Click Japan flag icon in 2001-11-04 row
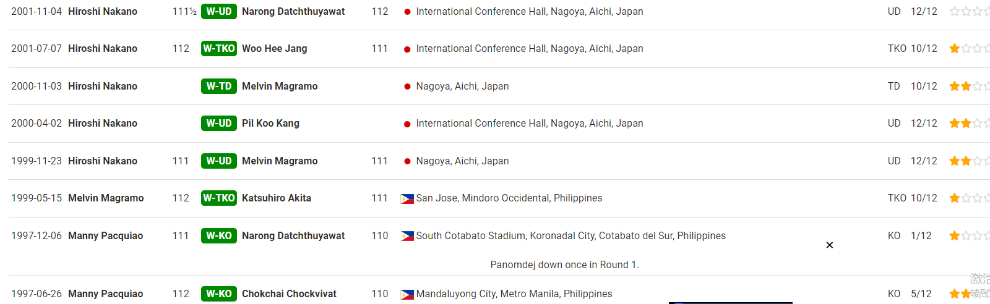 tap(407, 12)
